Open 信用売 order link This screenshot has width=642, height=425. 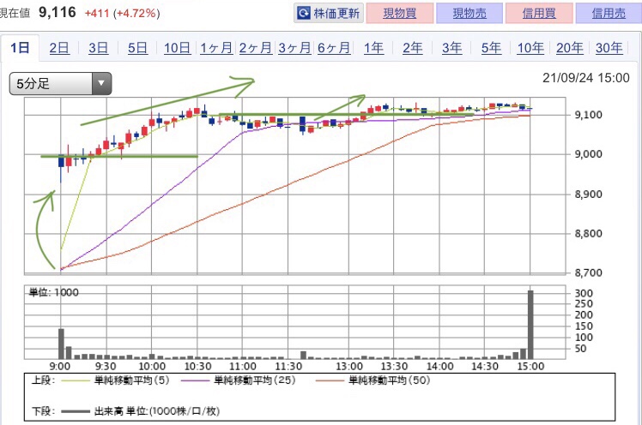tap(609, 14)
